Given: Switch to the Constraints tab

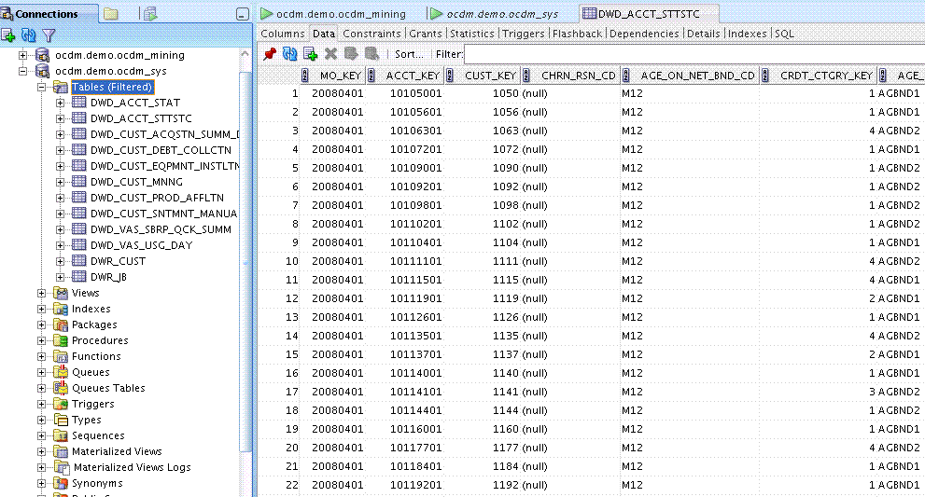Looking at the screenshot, I should 371,34.
